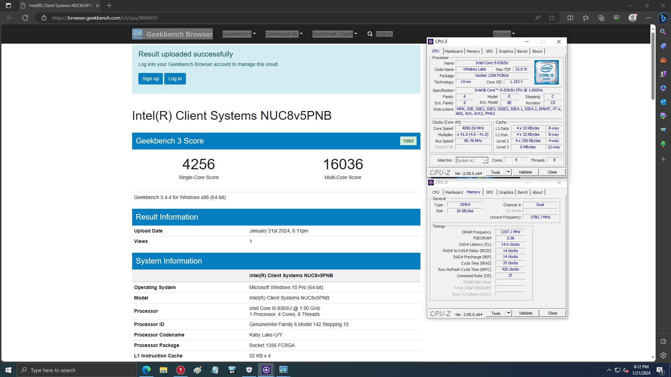Screen dimensions: 671x377
Task: Open Microsoft Edge from the taskbar
Action: click(146, 370)
